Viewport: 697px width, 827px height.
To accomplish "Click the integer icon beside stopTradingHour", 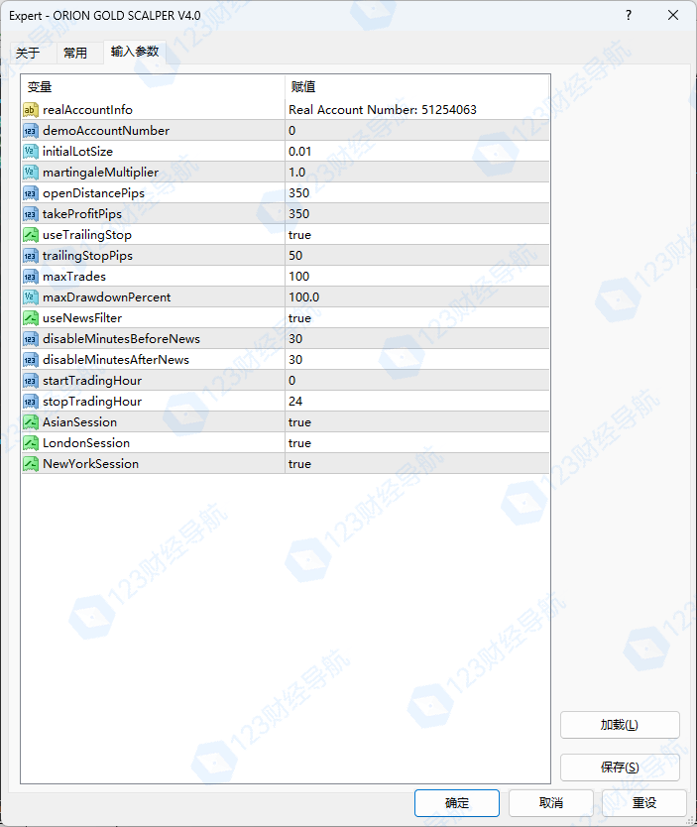I will coord(31,402).
